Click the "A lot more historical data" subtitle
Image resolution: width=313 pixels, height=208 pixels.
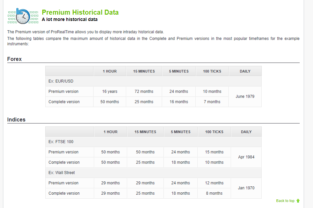[70, 19]
